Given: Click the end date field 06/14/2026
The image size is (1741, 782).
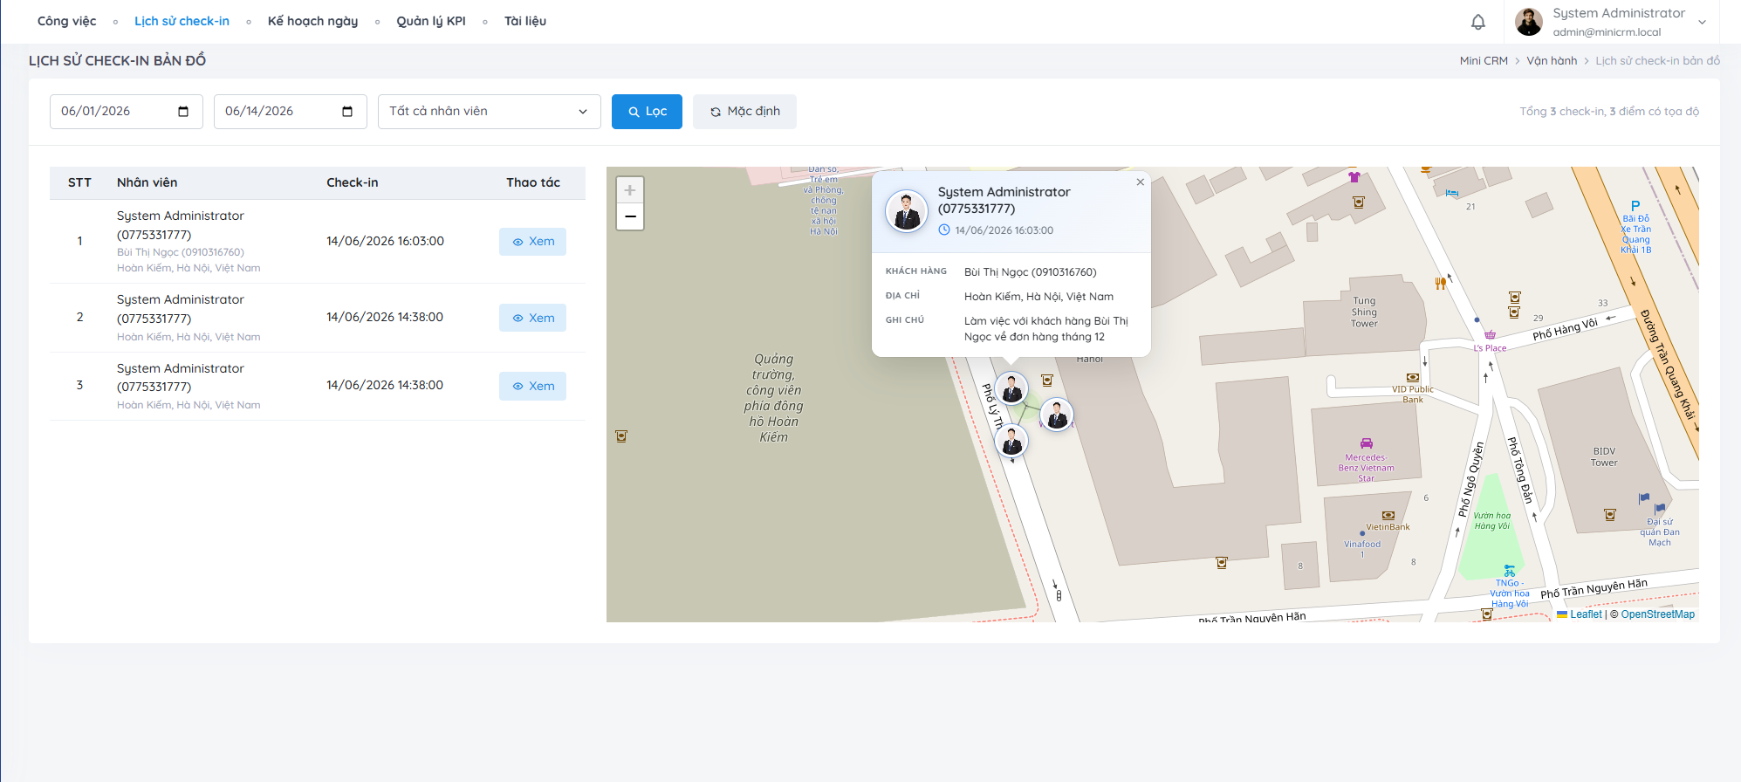Looking at the screenshot, I should pos(291,112).
